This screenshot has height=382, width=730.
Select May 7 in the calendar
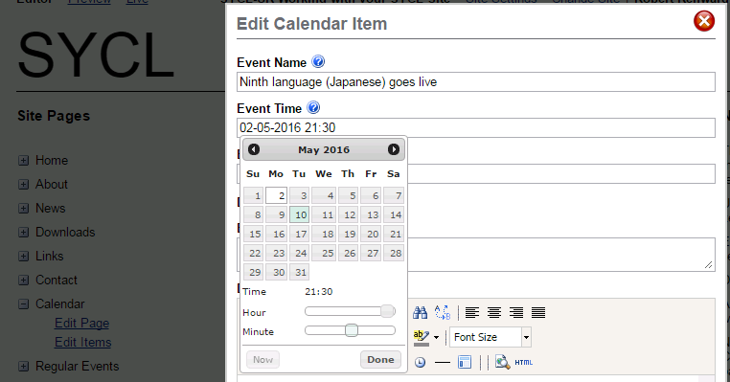[x=394, y=195]
